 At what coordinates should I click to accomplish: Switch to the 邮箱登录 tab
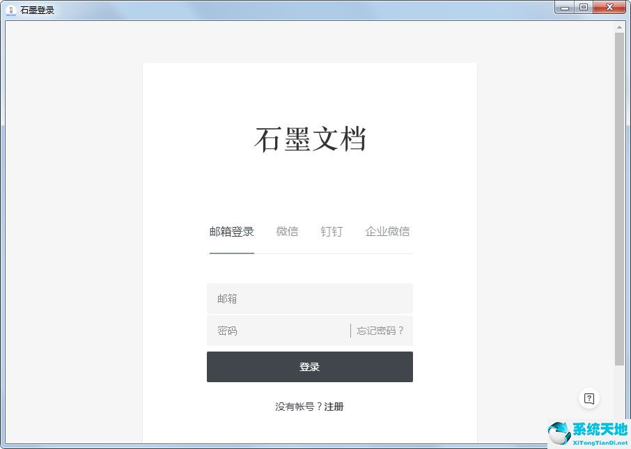click(231, 232)
